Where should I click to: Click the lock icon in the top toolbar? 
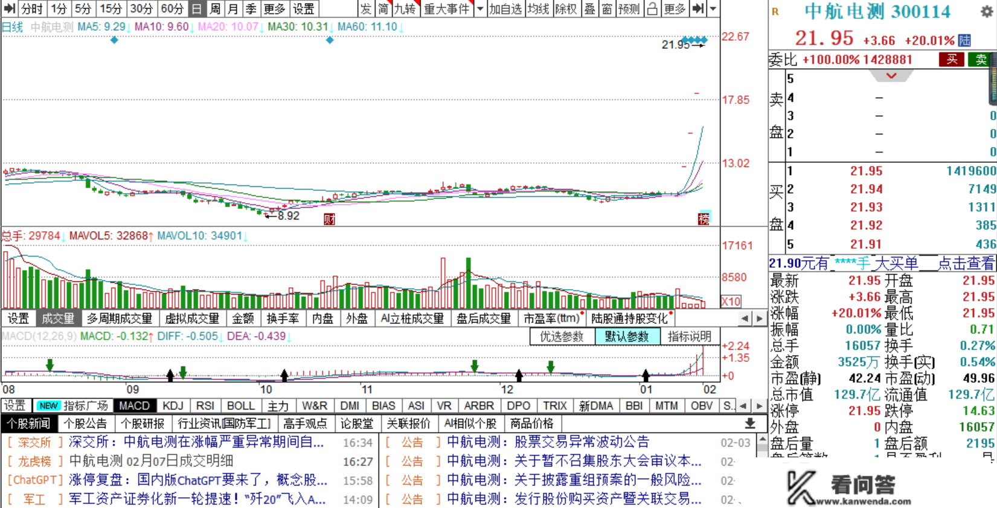point(652,8)
